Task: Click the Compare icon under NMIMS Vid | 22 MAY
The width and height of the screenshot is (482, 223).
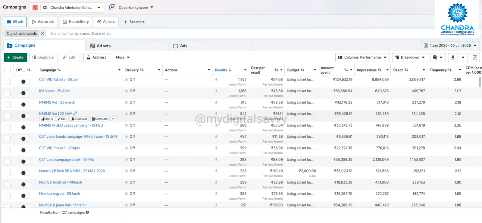Action: click(100, 119)
